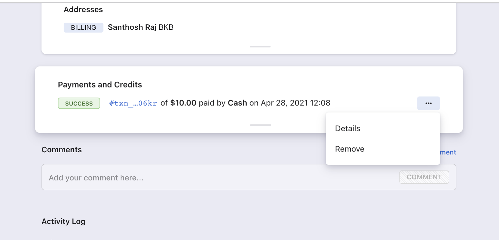Click the Activity Log heading
Image resolution: width=499 pixels, height=240 pixels.
point(63,221)
